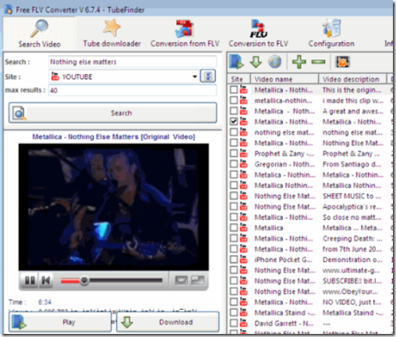Screen dimensions: 396x337
Task: Click YouTube icon in Prophet & Zany row
Action: (x=244, y=153)
